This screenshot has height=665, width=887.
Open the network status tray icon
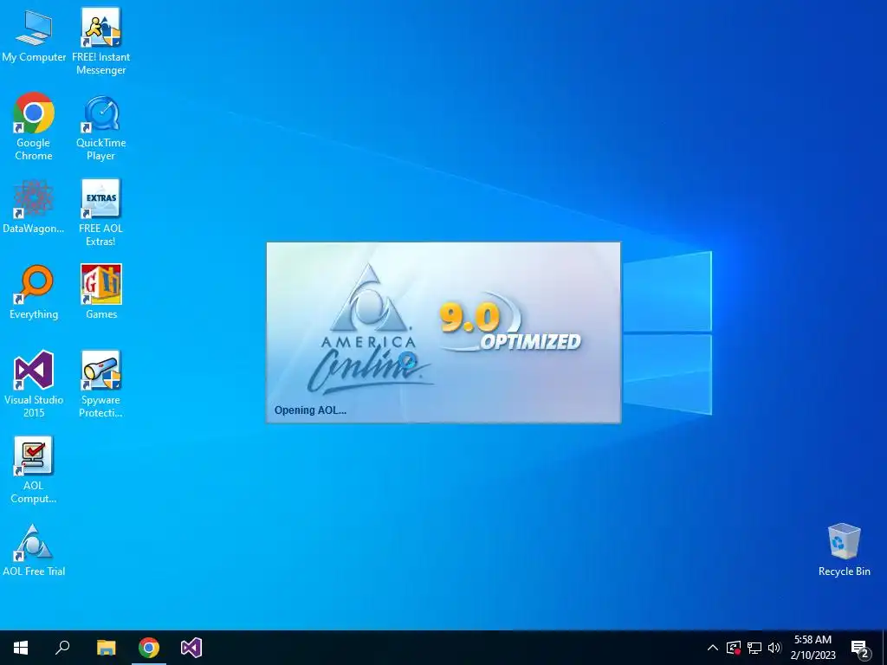(x=754, y=648)
